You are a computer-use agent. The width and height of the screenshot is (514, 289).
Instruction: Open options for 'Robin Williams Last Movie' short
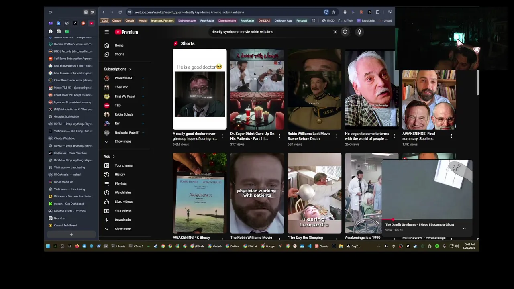coord(337,136)
